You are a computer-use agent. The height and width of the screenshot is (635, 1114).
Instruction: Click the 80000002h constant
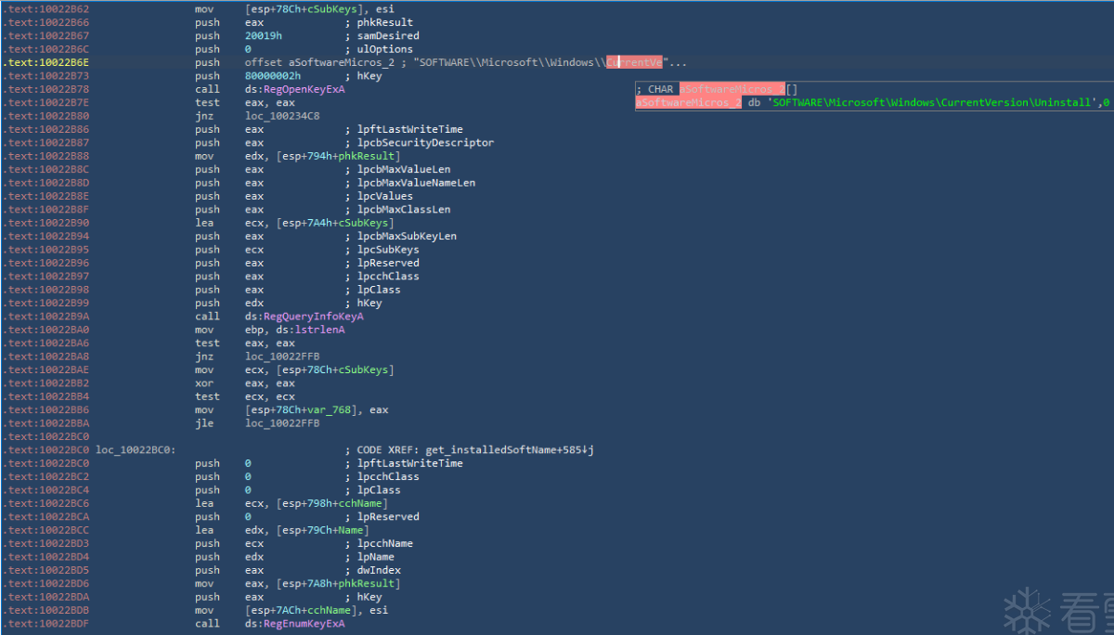273,76
